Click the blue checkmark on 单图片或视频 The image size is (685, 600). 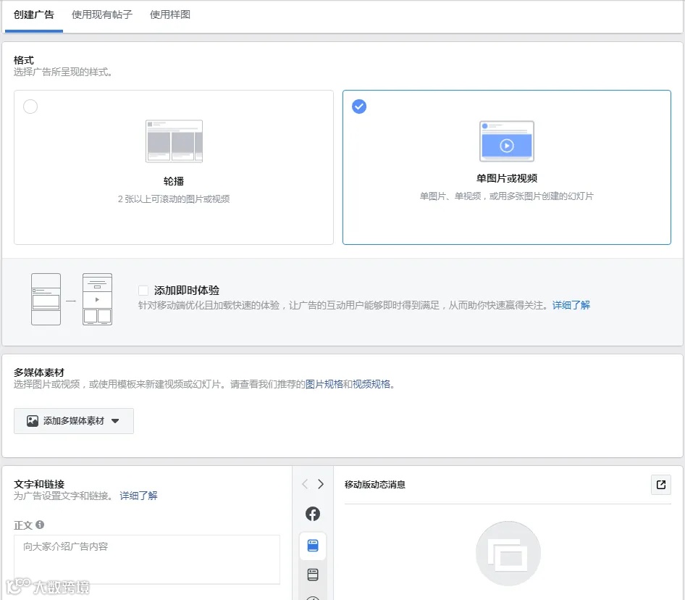(x=359, y=107)
